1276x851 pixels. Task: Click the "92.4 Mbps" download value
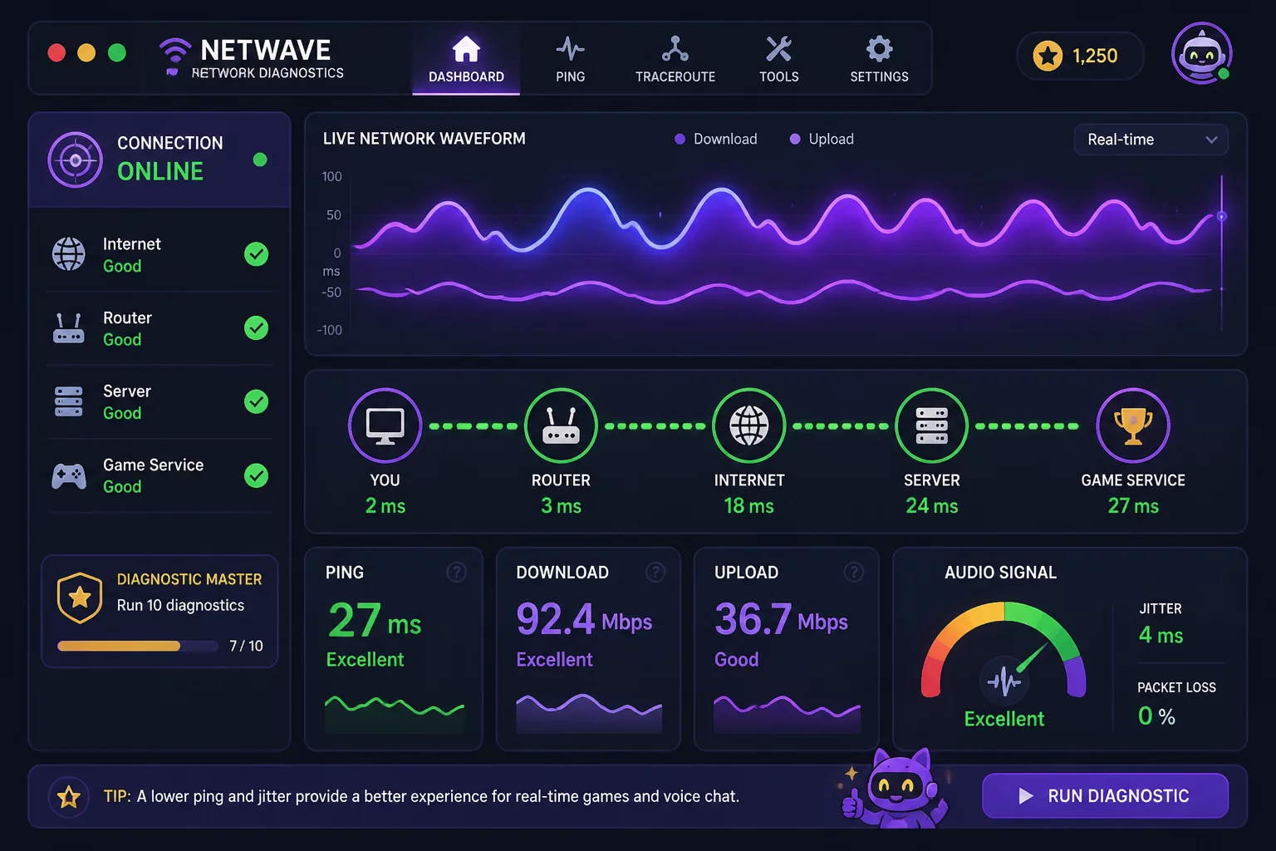point(584,620)
